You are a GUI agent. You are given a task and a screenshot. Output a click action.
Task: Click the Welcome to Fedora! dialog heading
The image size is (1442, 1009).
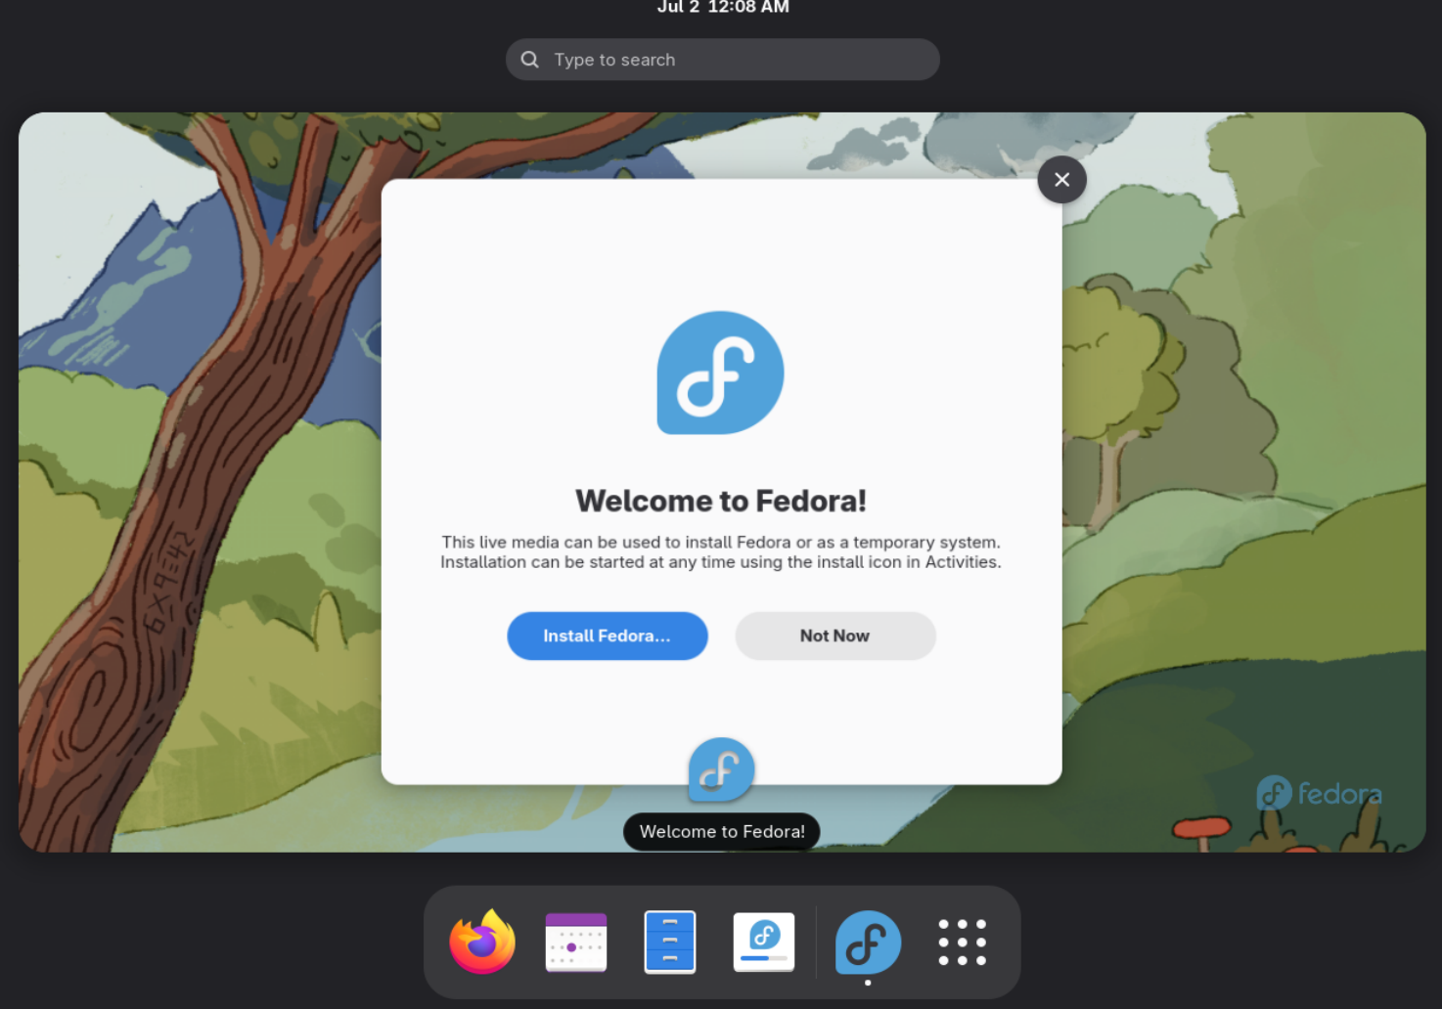click(721, 501)
